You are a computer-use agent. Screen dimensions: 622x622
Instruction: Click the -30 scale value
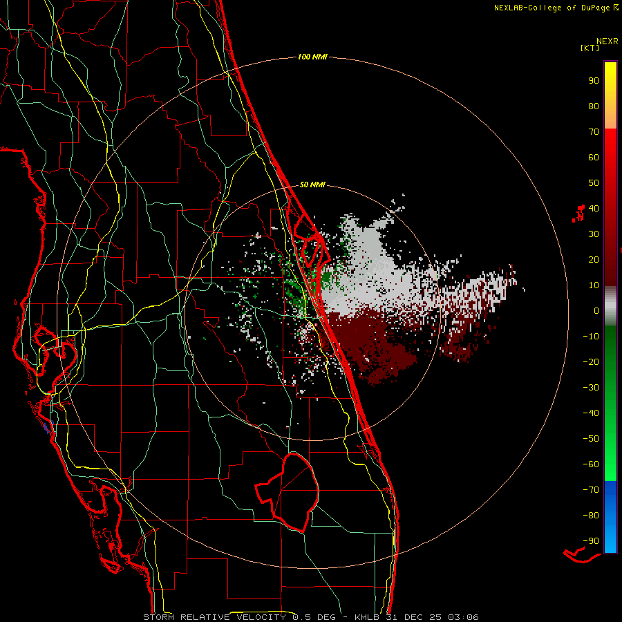click(x=591, y=388)
